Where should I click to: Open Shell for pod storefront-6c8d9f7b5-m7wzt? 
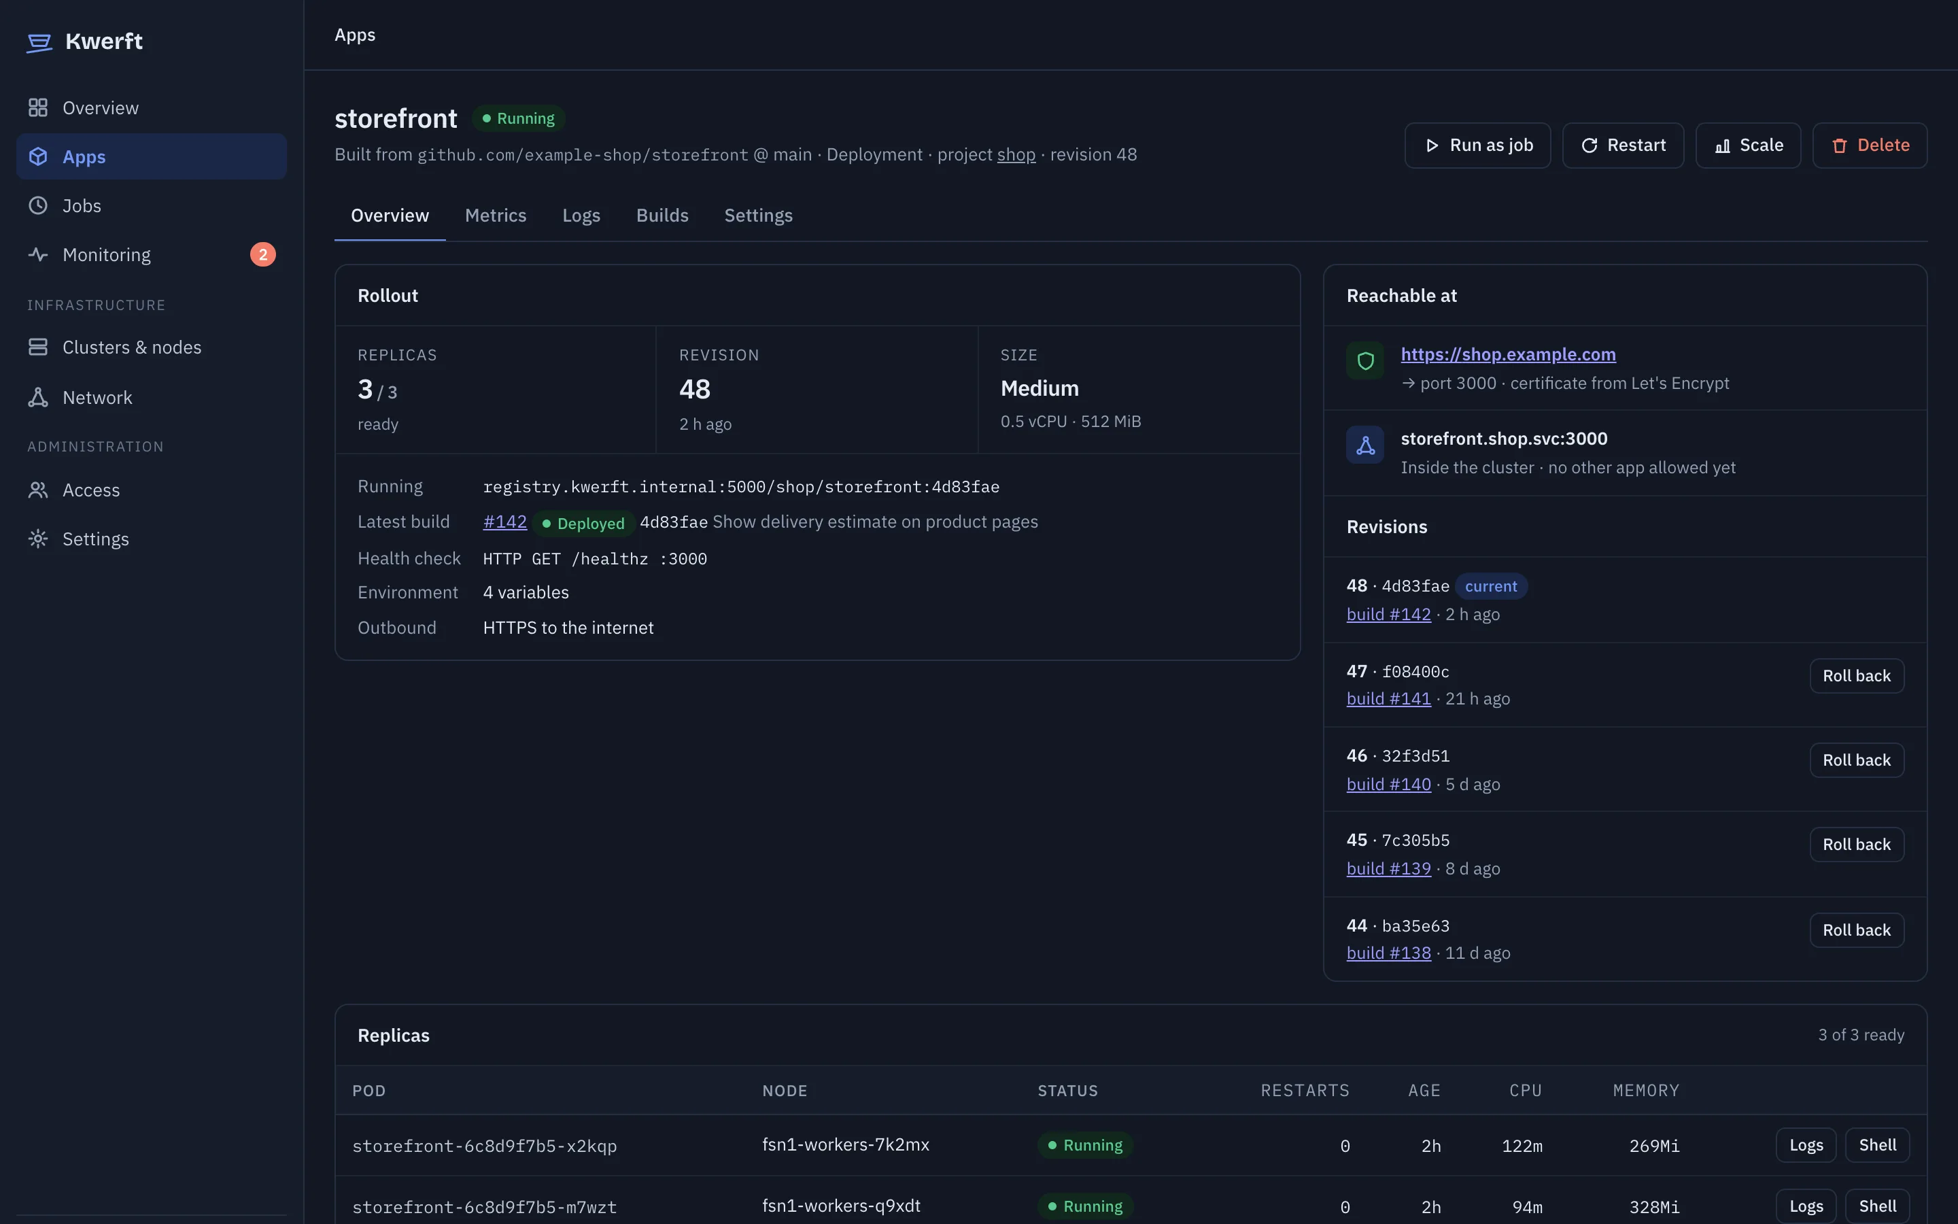point(1877,1206)
